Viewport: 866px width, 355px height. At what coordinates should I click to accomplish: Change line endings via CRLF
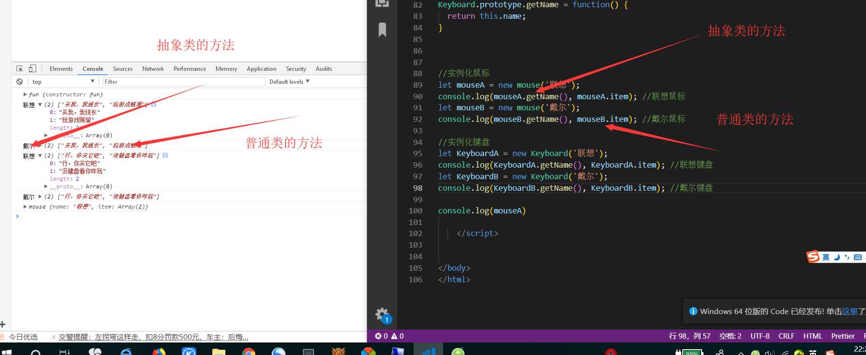coord(786,336)
